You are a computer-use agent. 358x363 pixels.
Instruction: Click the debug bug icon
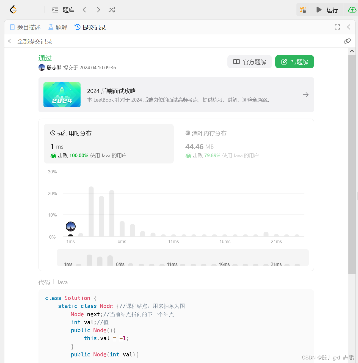pyautogui.click(x=303, y=10)
